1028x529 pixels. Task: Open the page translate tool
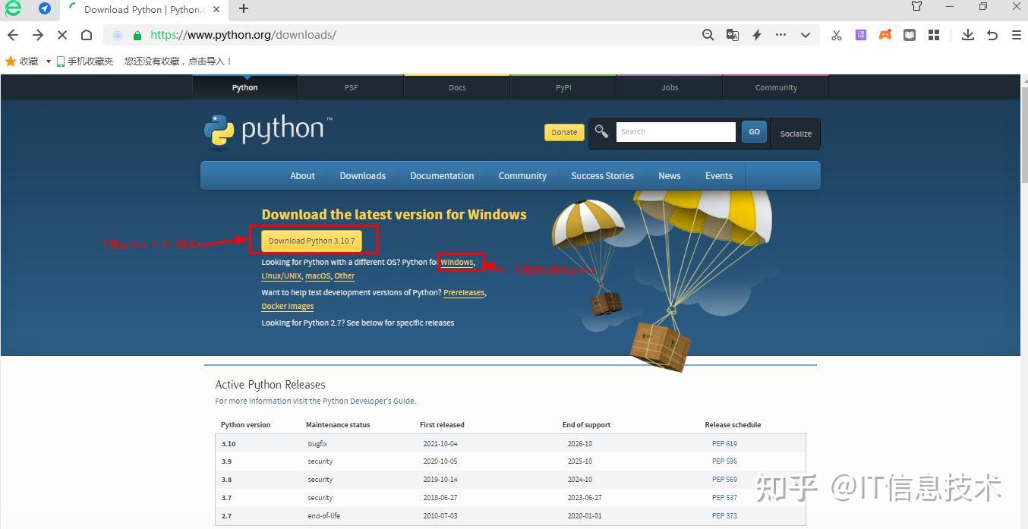(732, 35)
